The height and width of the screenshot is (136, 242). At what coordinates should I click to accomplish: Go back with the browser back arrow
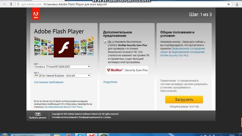pyautogui.click(x=5, y=4)
